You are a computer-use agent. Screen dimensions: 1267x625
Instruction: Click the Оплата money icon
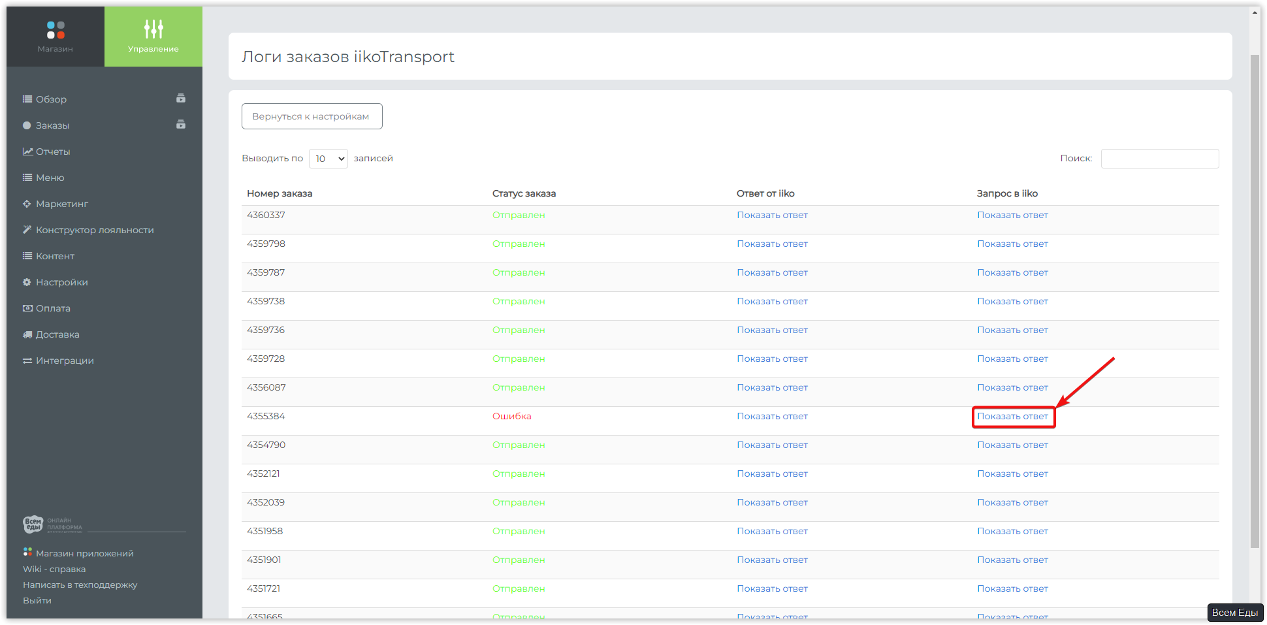(x=27, y=308)
